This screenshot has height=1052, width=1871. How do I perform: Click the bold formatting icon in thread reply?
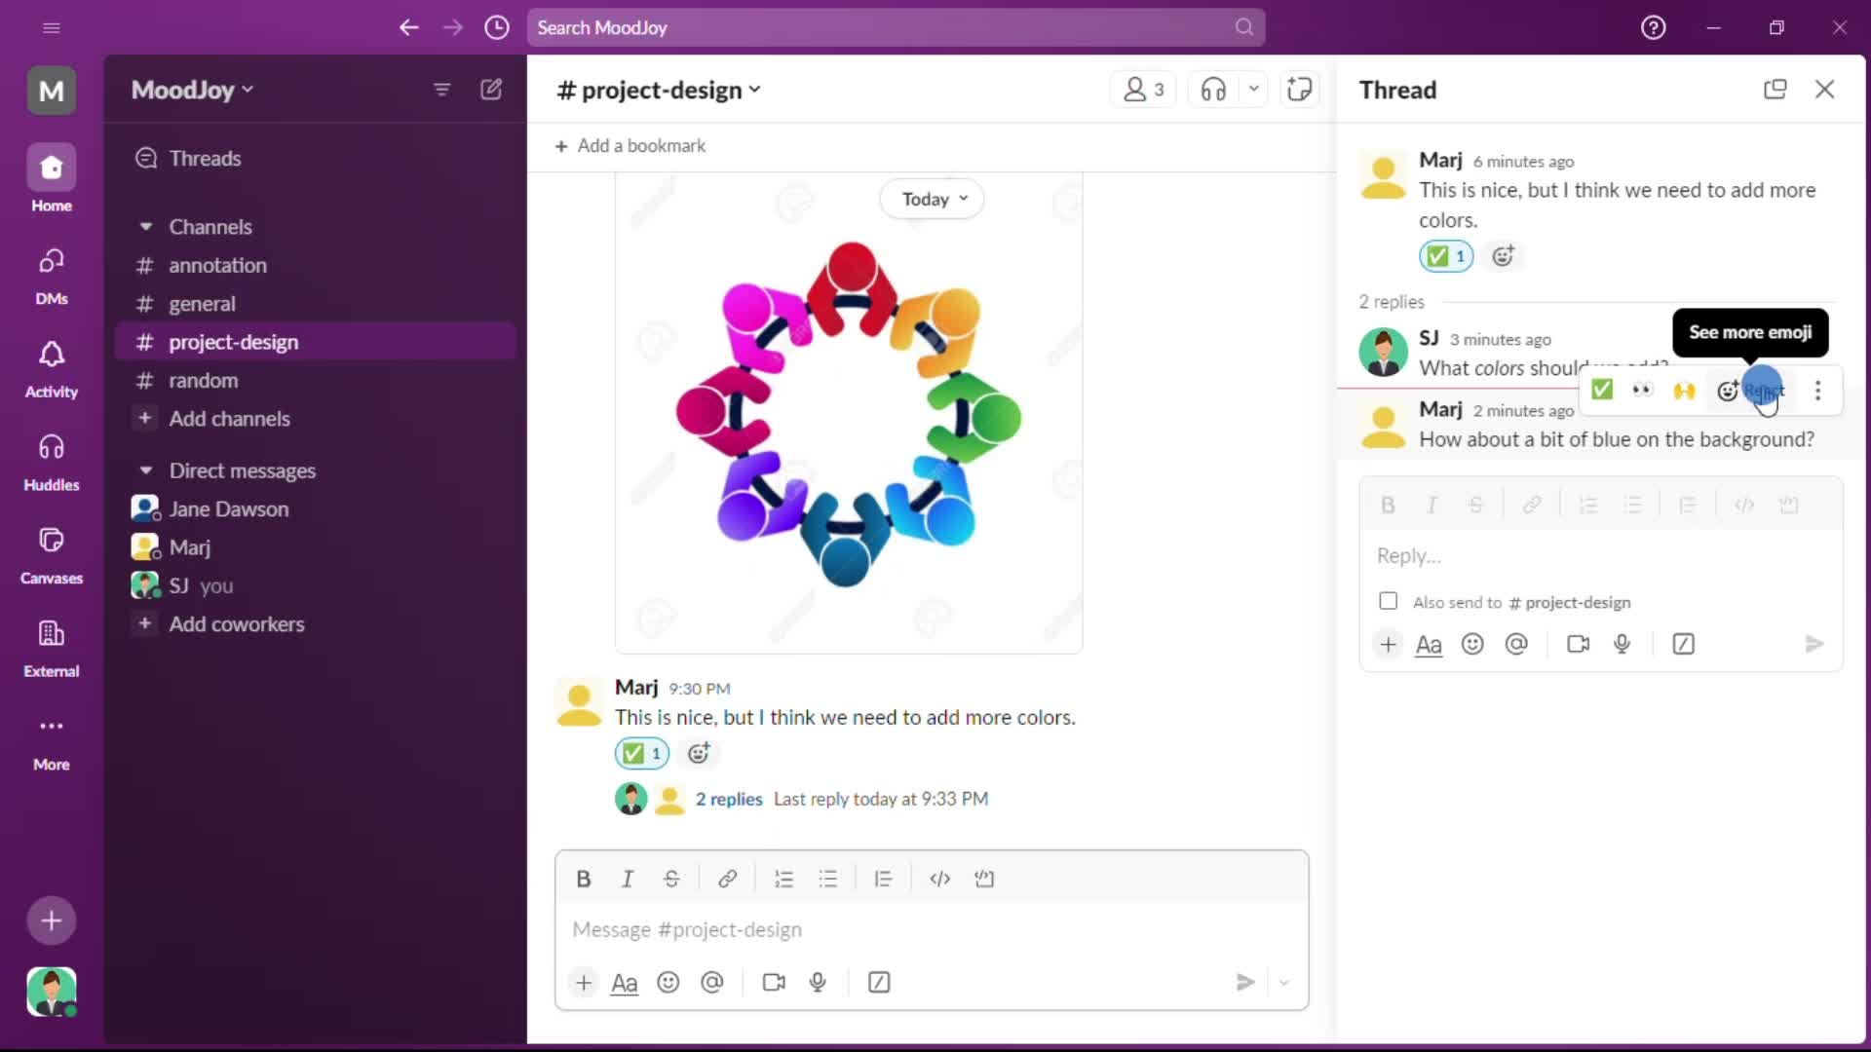pos(1388,504)
